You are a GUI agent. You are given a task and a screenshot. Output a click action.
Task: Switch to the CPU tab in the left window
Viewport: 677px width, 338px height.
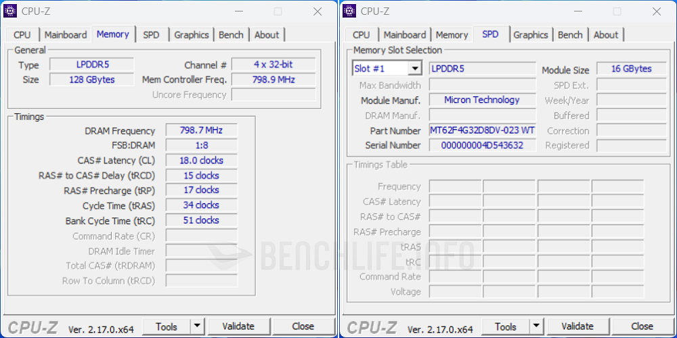[22, 35]
